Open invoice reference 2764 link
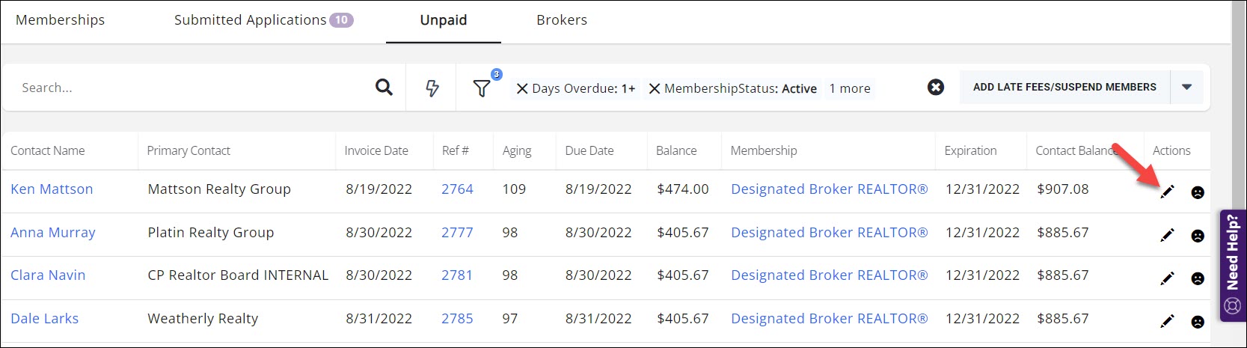The height and width of the screenshot is (348, 1247). click(457, 189)
